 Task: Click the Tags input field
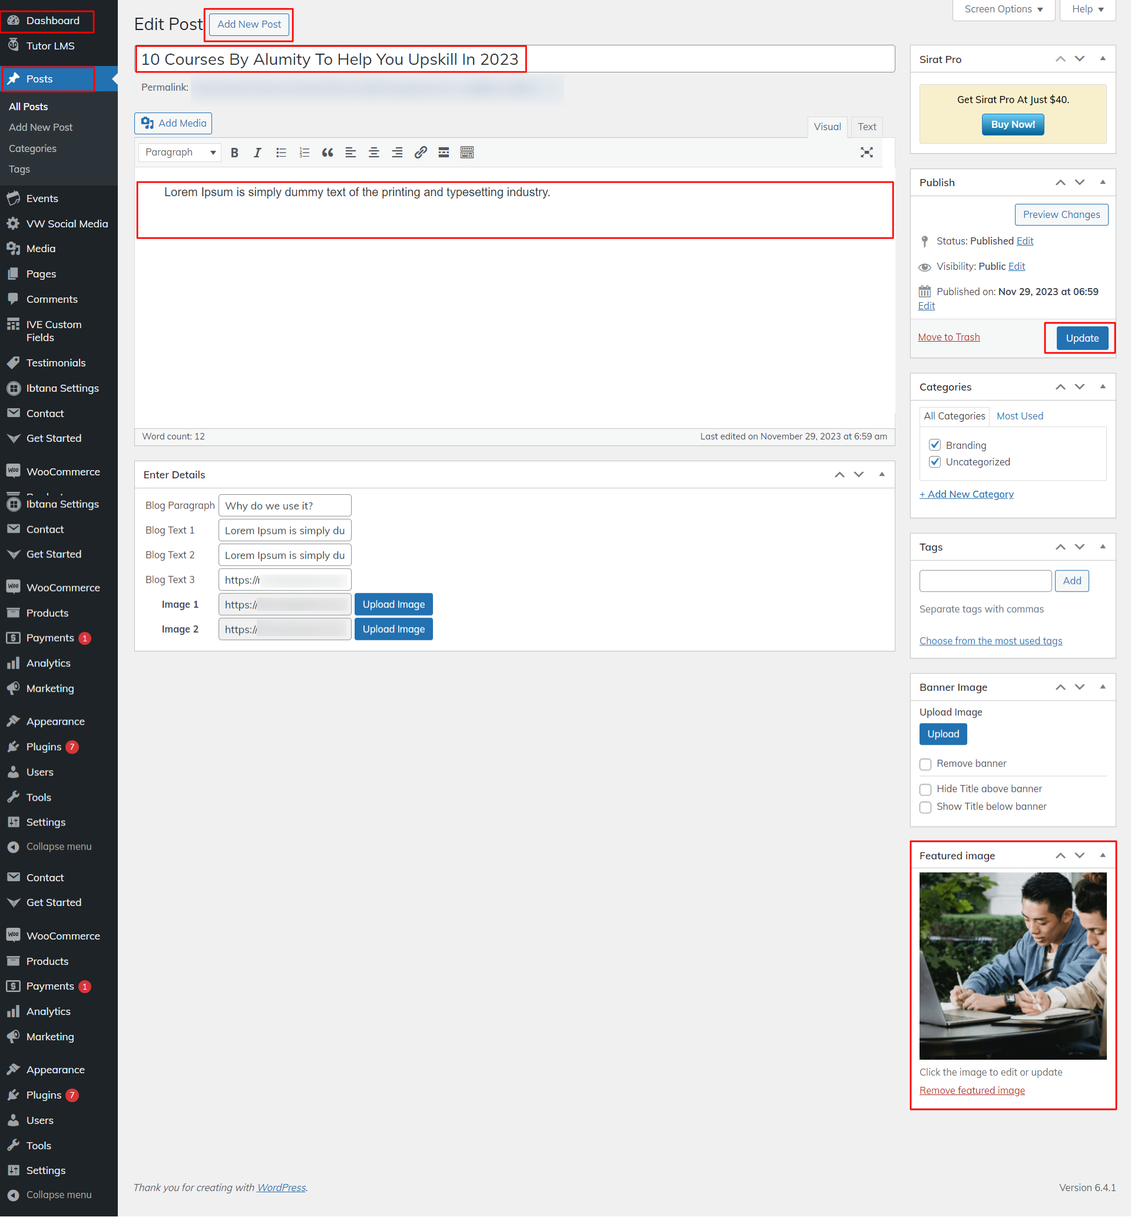point(985,581)
